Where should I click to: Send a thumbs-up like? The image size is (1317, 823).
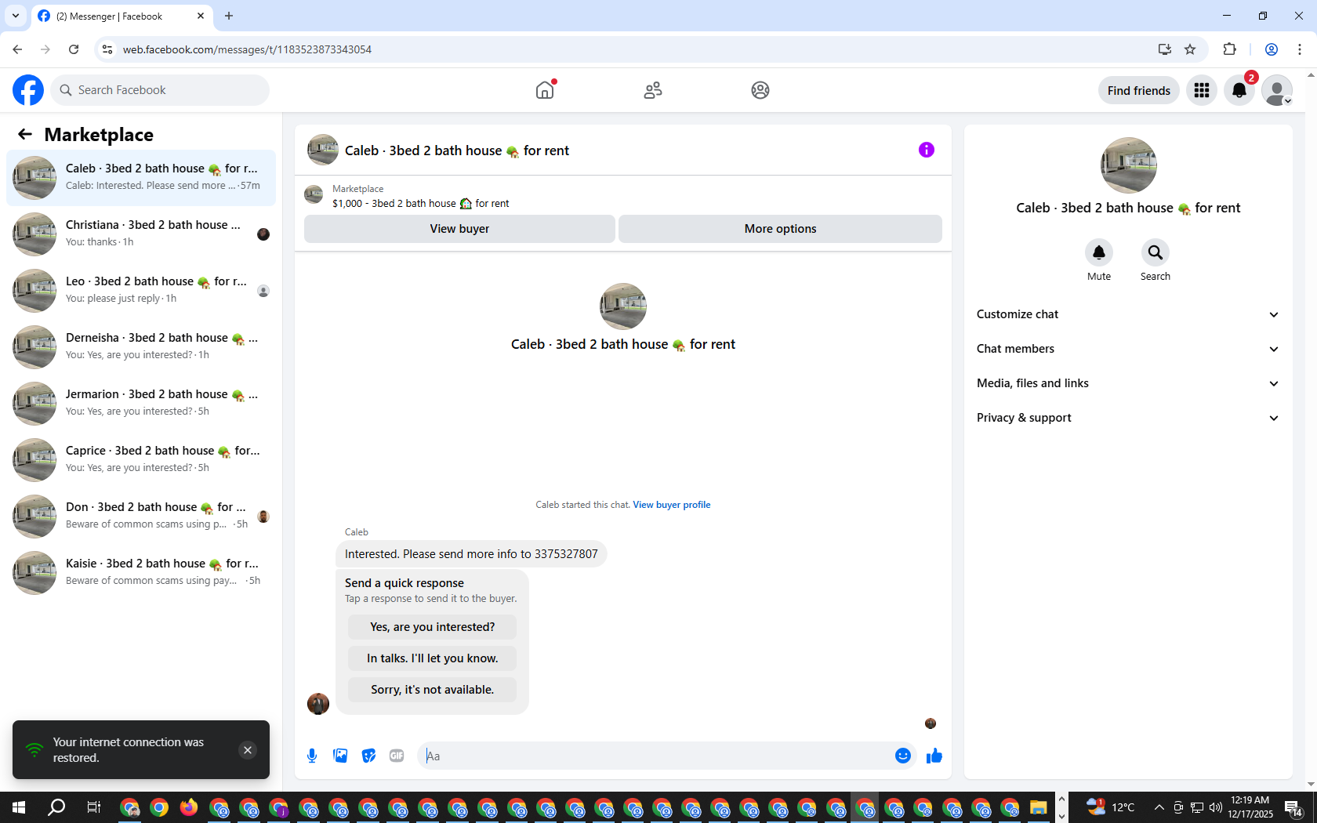(x=934, y=756)
